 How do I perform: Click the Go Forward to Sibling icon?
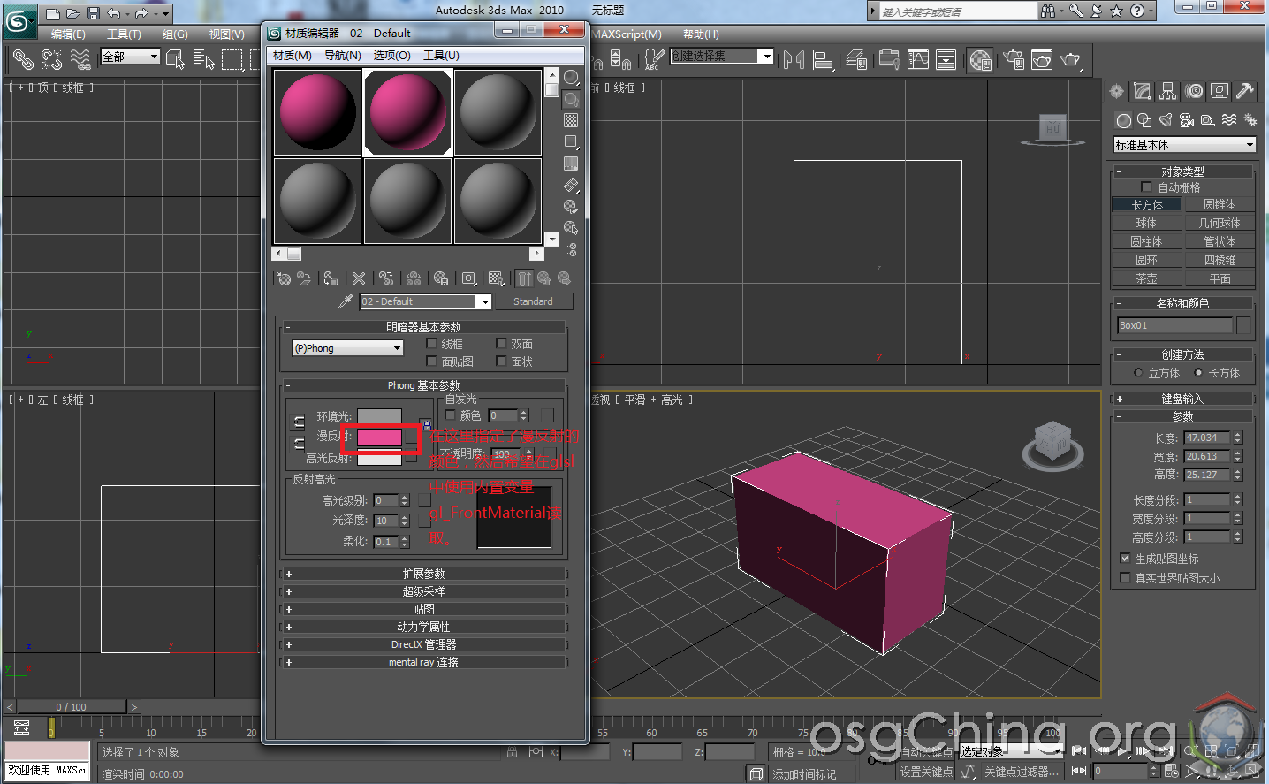click(564, 279)
